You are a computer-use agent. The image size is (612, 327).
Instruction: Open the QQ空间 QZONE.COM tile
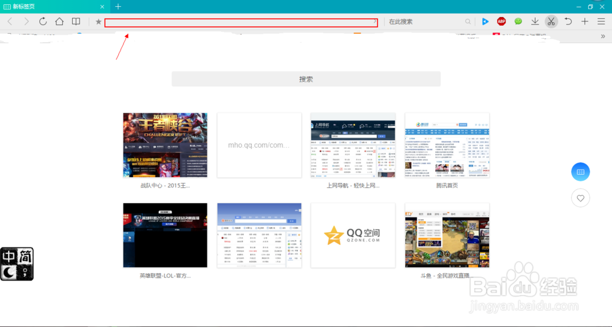(353, 235)
